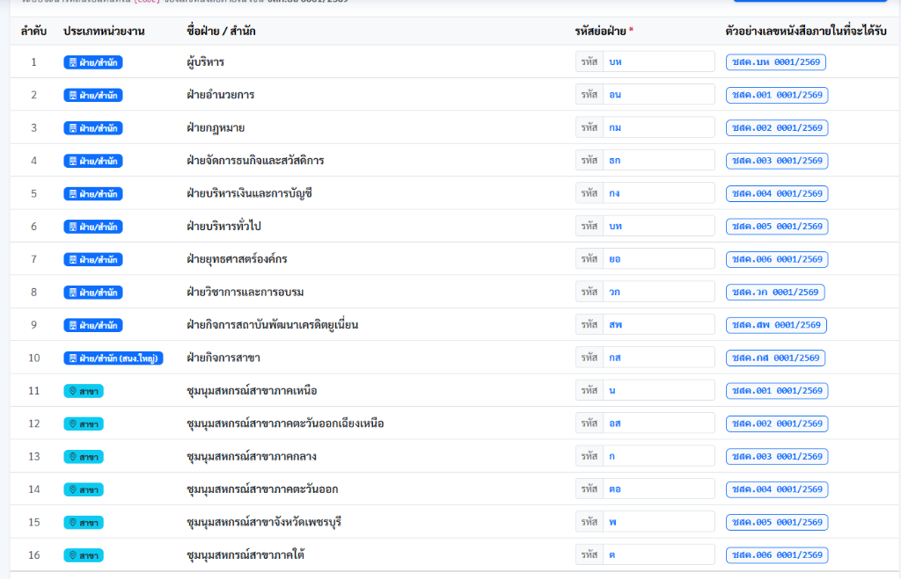Click sample number in ฝ่ายกฎหมาย row

click(777, 127)
